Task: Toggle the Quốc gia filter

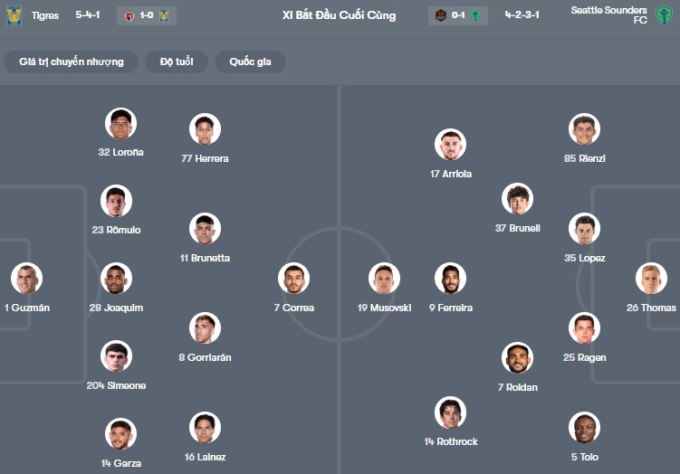Action: pos(250,62)
